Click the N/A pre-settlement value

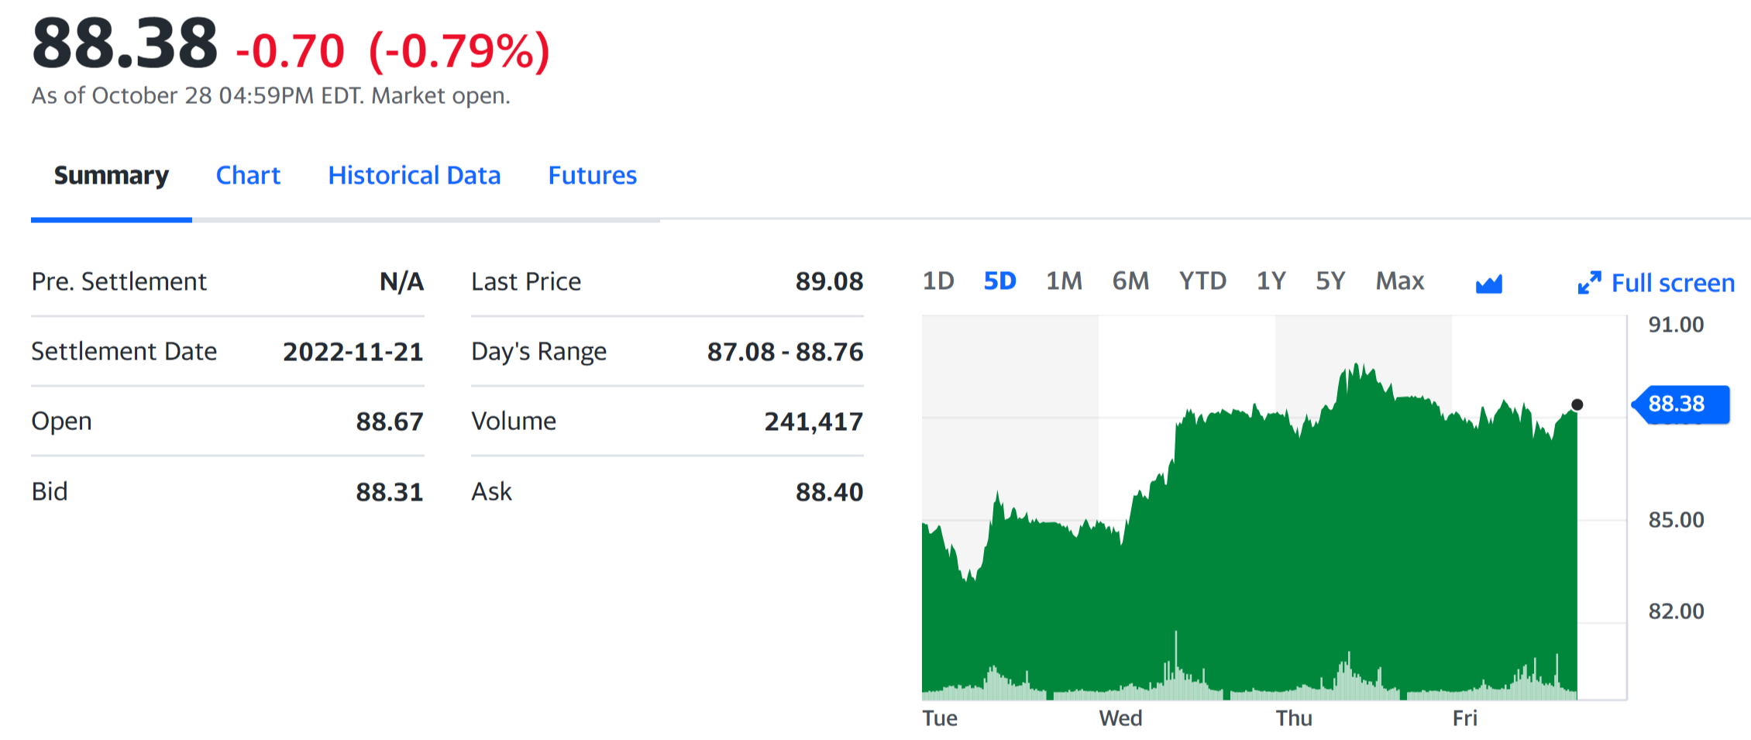[x=401, y=282]
